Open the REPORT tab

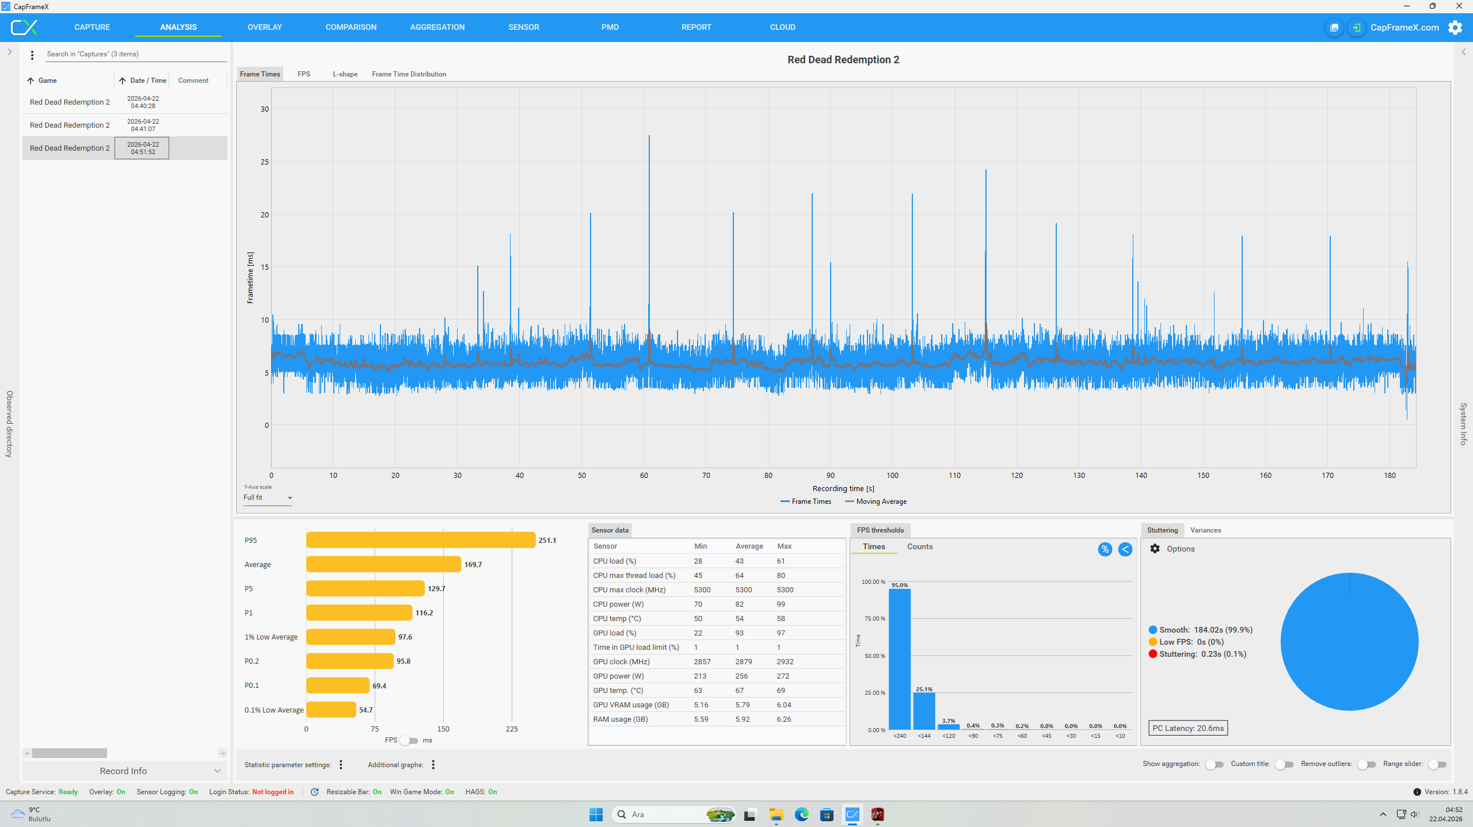click(x=696, y=27)
